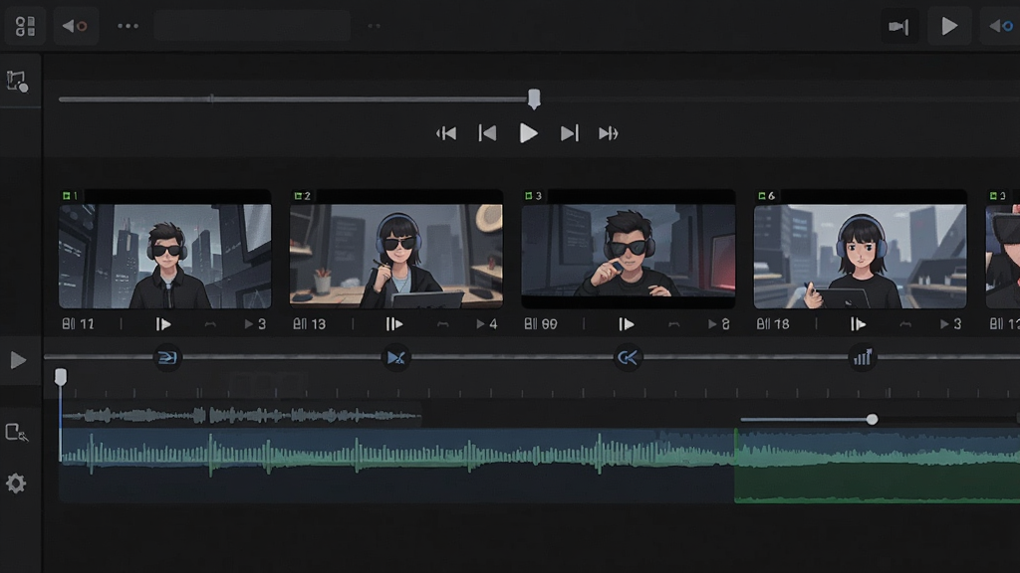Image resolution: width=1020 pixels, height=573 pixels.
Task: Toggle the loop icon under clip 6
Action: tap(905, 324)
